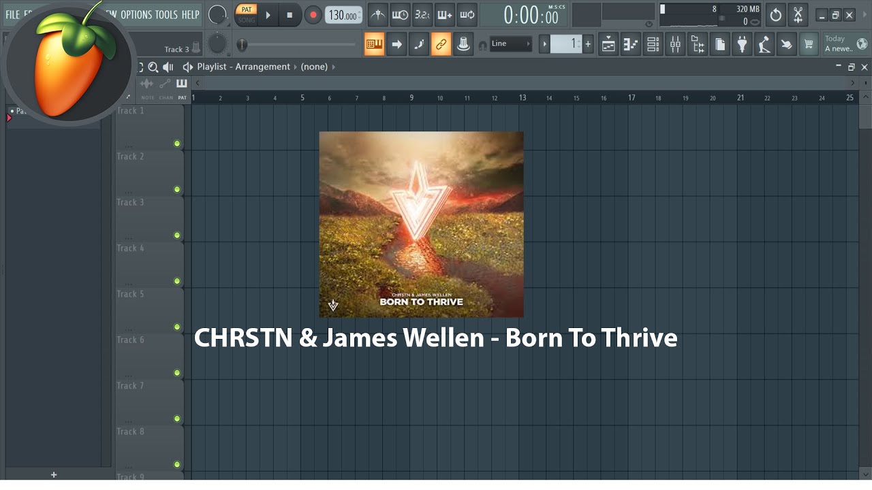Screen dimensions: 872x490
Task: Open the audio editor scissors icon
Action: click(798, 15)
